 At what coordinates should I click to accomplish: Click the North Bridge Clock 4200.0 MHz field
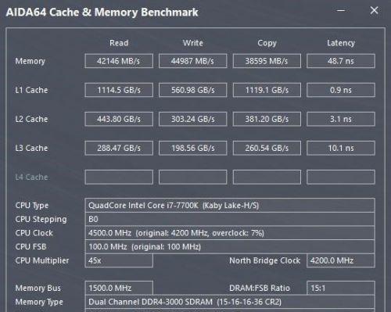point(341,260)
